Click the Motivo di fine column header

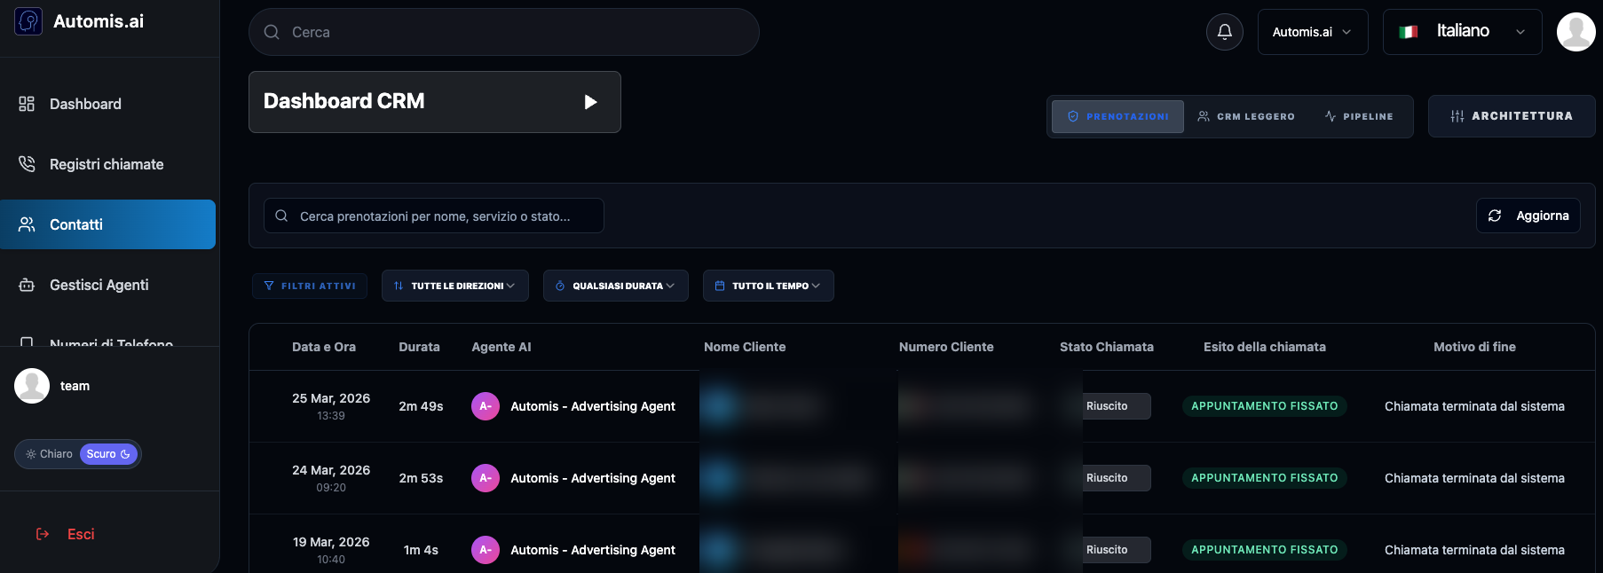pyautogui.click(x=1474, y=347)
